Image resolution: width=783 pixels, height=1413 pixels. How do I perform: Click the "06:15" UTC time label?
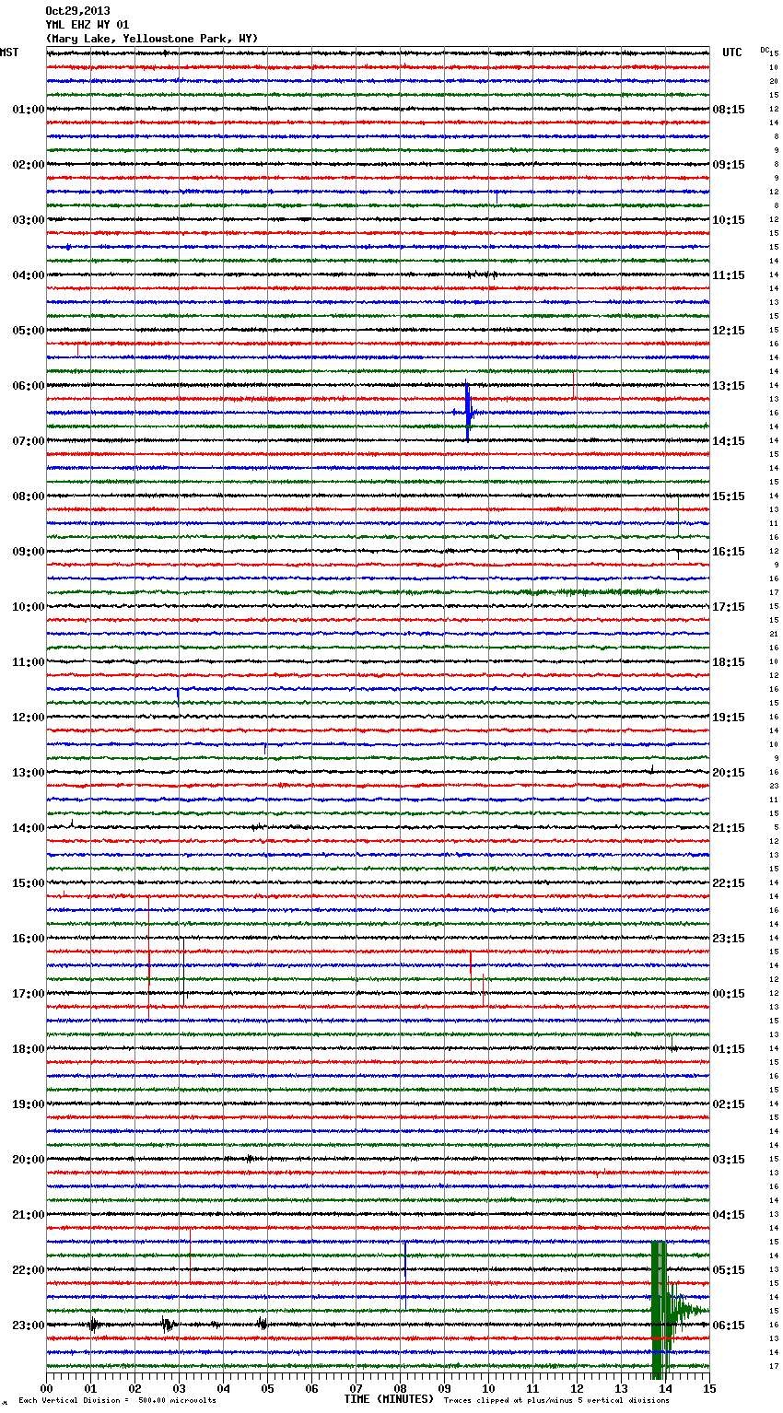tap(729, 1325)
